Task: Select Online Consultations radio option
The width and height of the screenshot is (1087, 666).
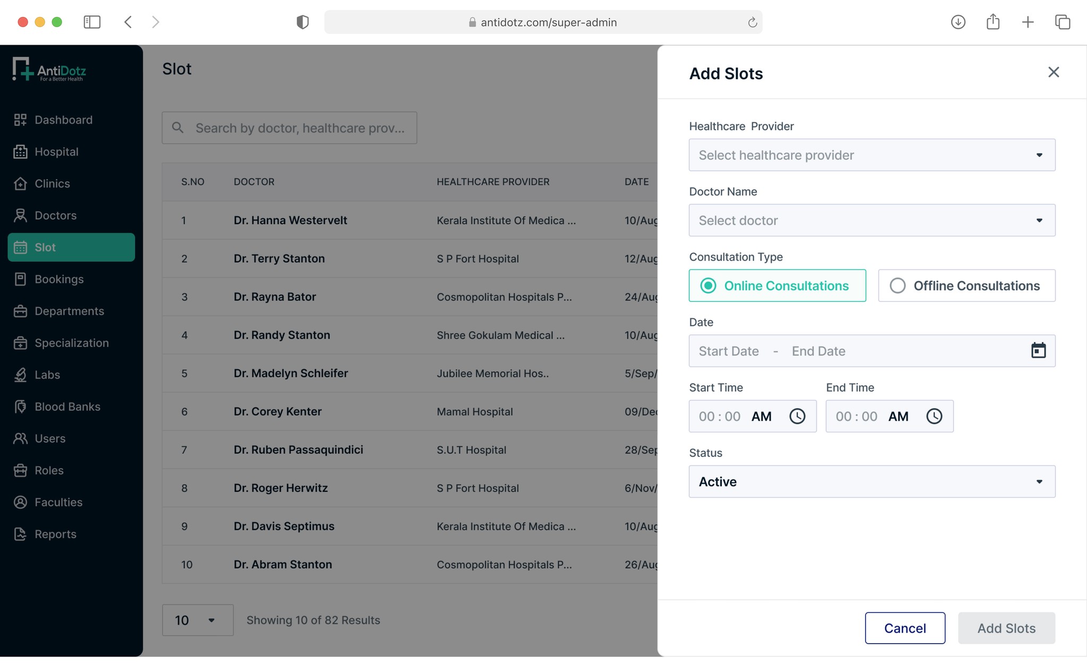Action: pyautogui.click(x=709, y=286)
